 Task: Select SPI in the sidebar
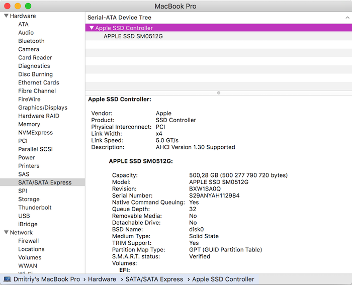tap(23, 191)
